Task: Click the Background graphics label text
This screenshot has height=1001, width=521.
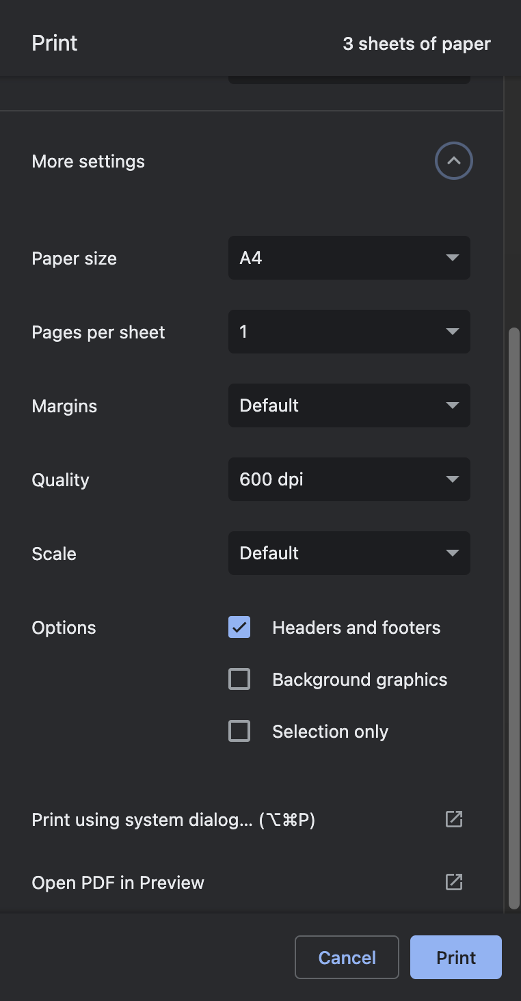Action: click(x=360, y=680)
